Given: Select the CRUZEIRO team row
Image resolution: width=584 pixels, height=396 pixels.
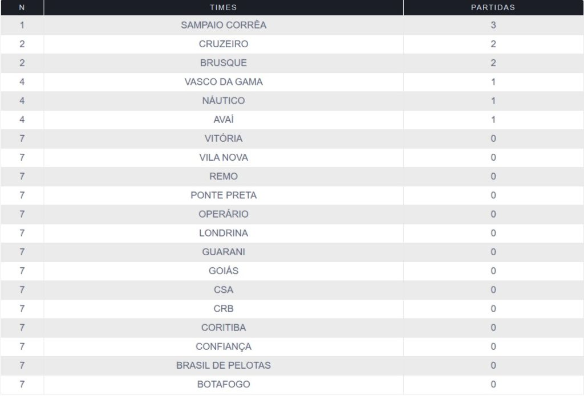Looking at the screenshot, I should (x=224, y=44).
